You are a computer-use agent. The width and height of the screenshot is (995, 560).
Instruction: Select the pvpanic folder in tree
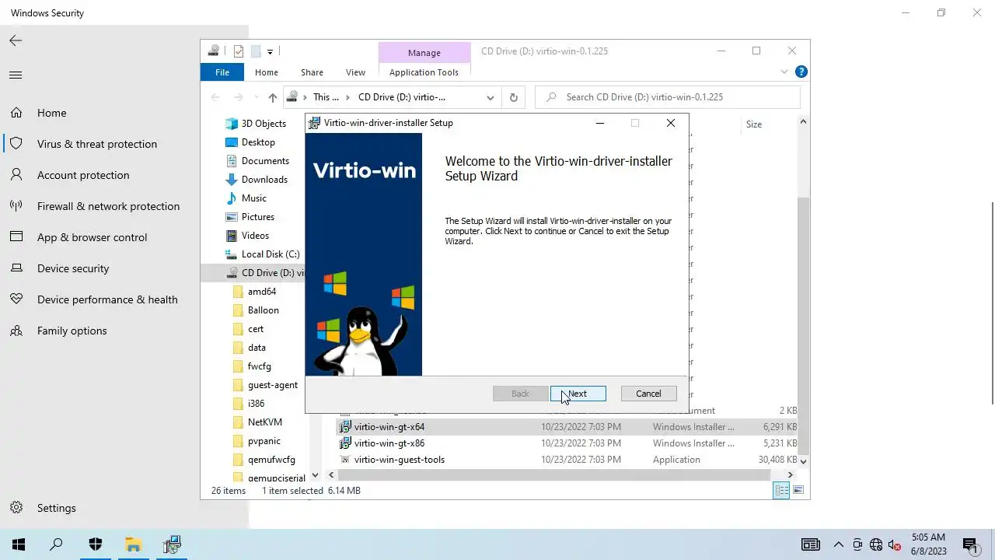tap(264, 441)
